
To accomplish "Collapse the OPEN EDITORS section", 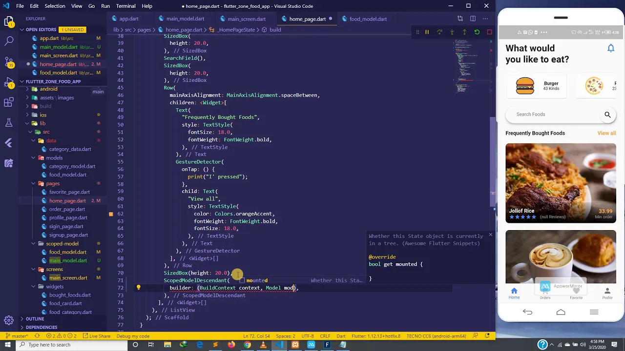I will 21,30.
